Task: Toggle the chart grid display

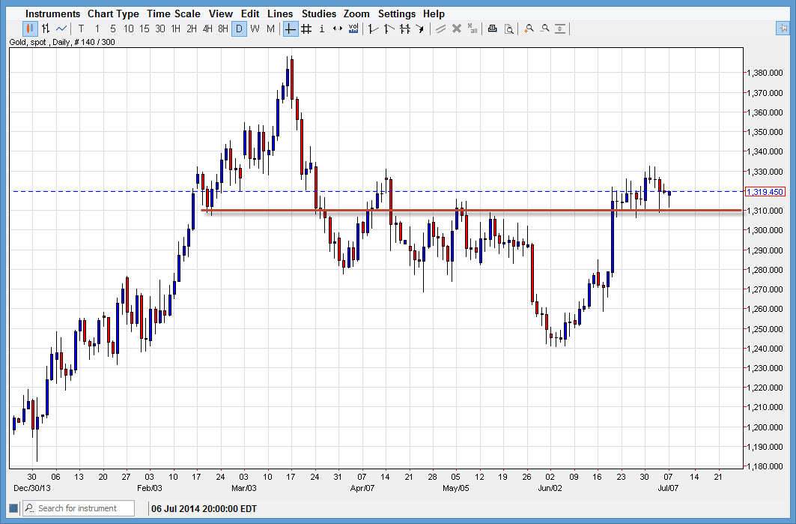Action: [x=306, y=29]
